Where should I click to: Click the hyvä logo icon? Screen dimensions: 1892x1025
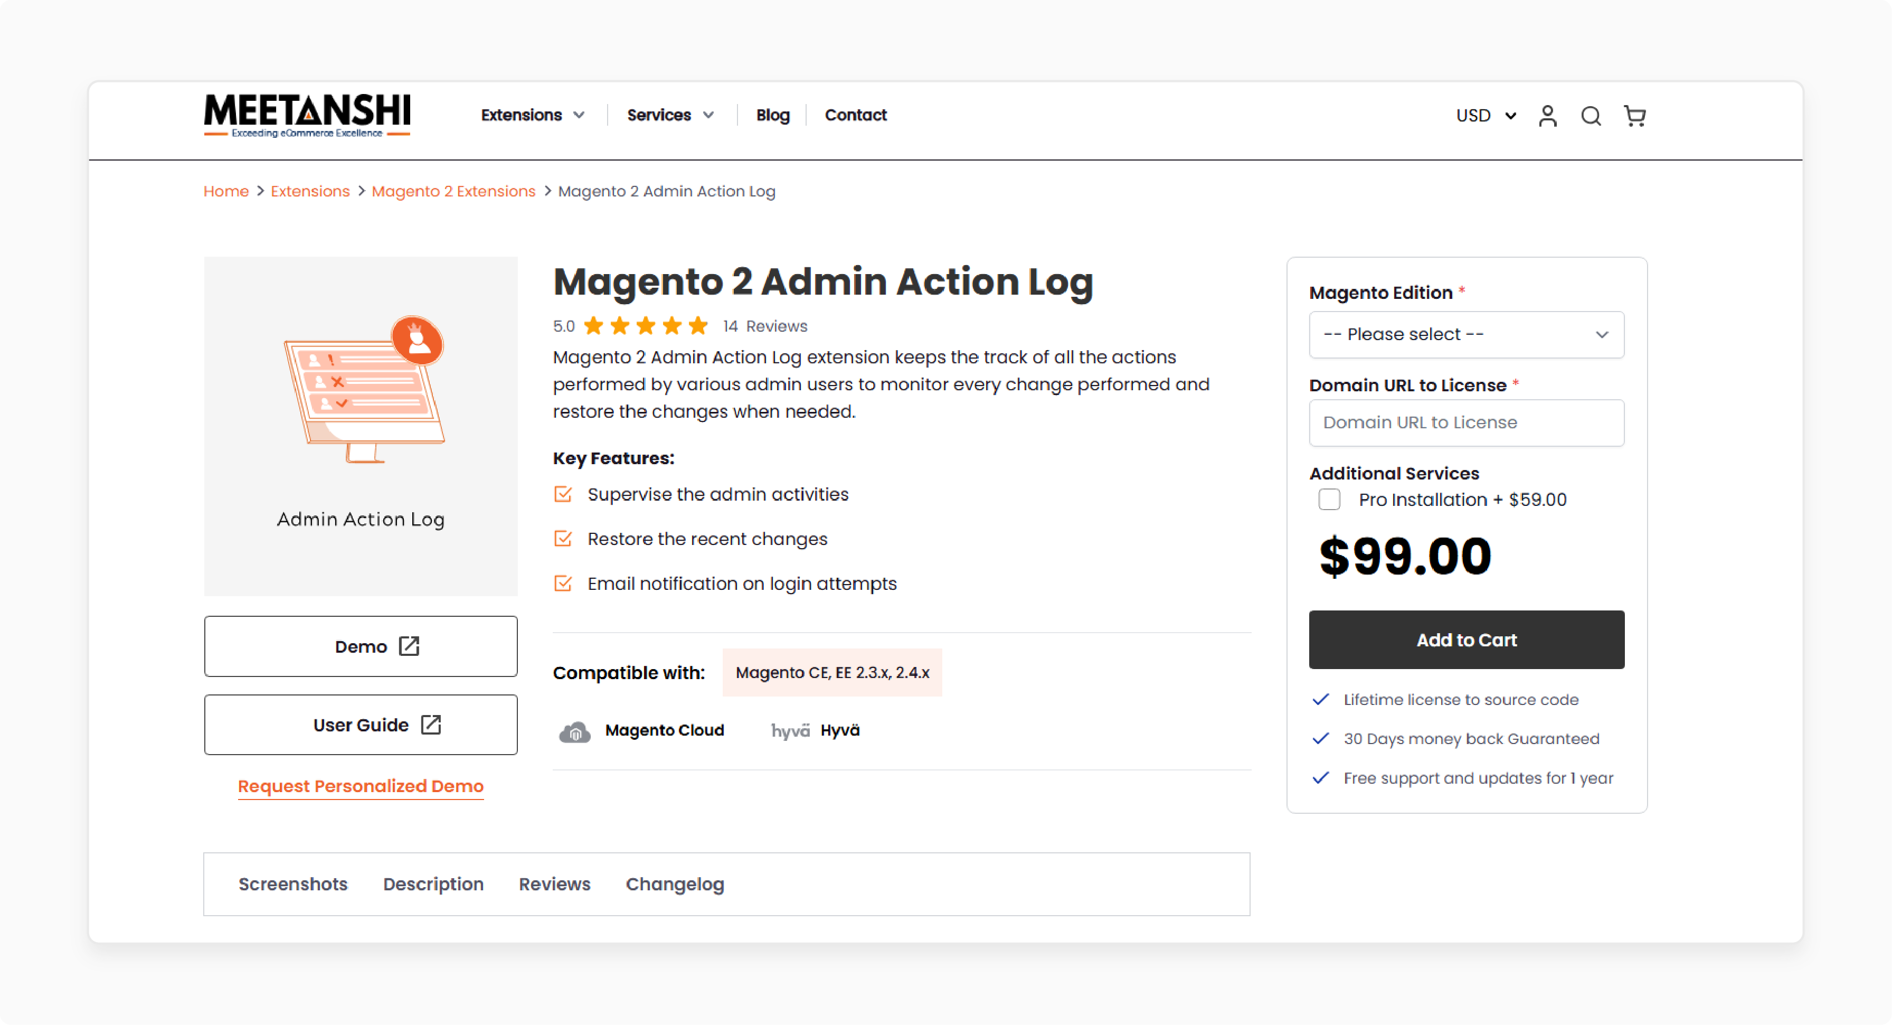[x=790, y=730]
